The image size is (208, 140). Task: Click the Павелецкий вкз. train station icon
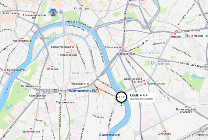coord(93,91)
